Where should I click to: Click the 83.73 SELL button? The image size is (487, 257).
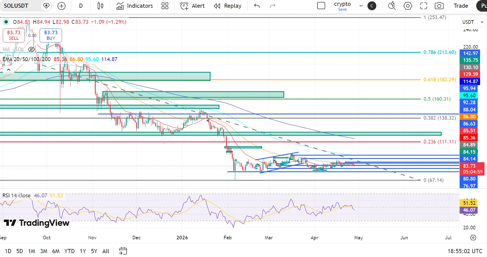coord(14,35)
